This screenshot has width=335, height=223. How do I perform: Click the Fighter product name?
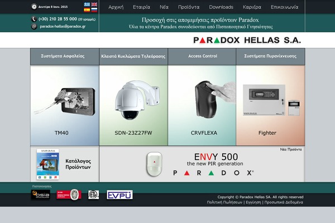(267, 133)
